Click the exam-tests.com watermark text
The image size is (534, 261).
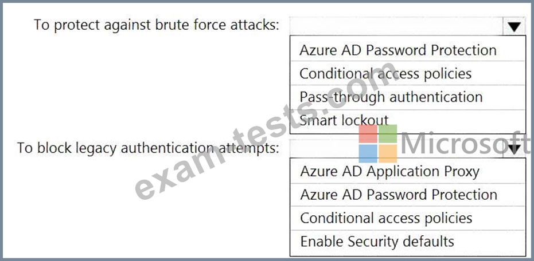(267, 130)
